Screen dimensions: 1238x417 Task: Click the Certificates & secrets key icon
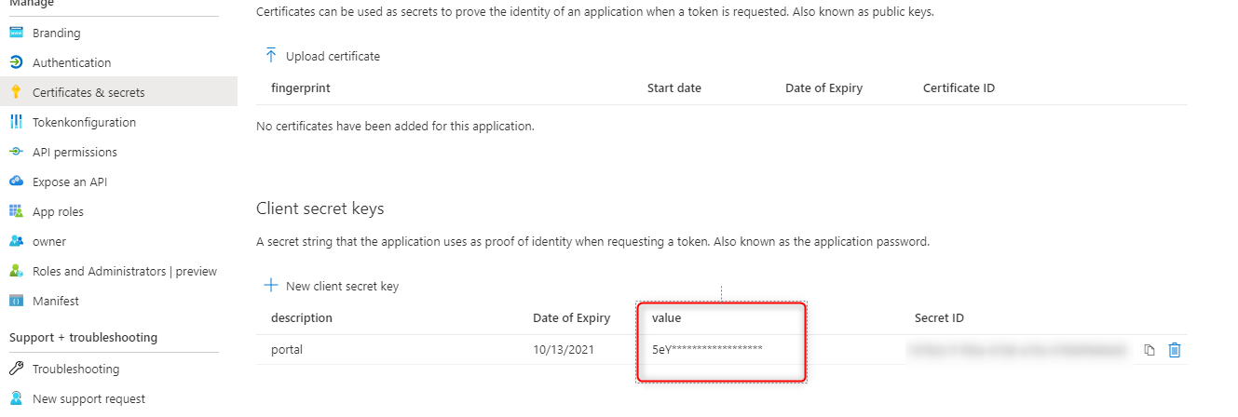coord(16,92)
